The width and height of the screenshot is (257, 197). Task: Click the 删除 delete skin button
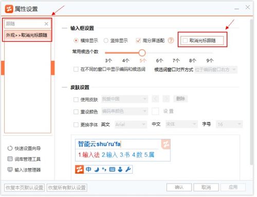(180, 98)
